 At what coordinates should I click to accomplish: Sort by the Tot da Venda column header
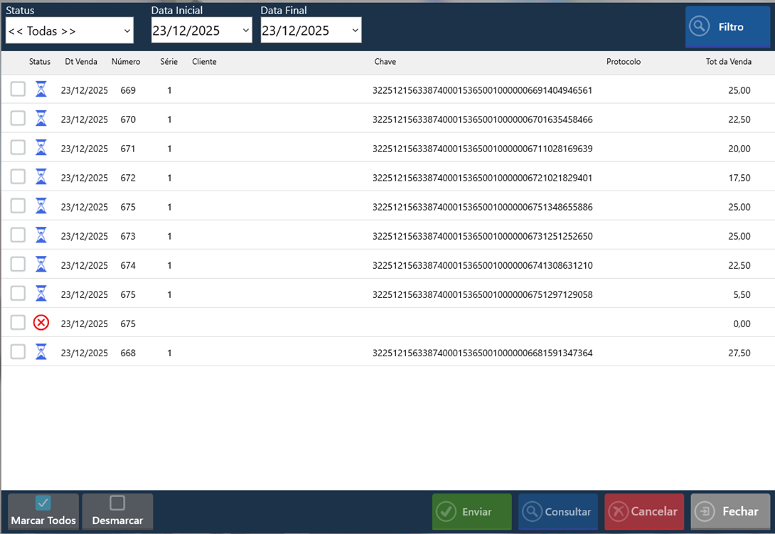728,62
